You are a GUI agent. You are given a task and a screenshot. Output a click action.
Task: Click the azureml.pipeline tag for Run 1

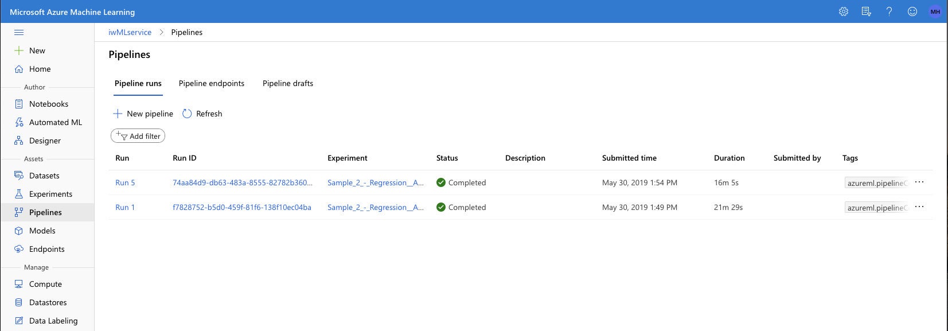pyautogui.click(x=877, y=208)
